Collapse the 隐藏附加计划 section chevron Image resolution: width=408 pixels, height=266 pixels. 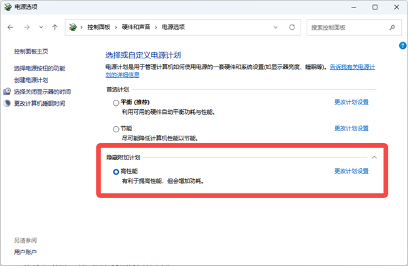(374, 157)
